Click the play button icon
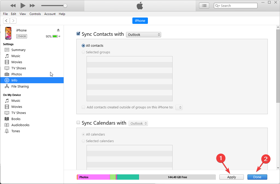The width and height of the screenshot is (280, 184). [x=23, y=6]
